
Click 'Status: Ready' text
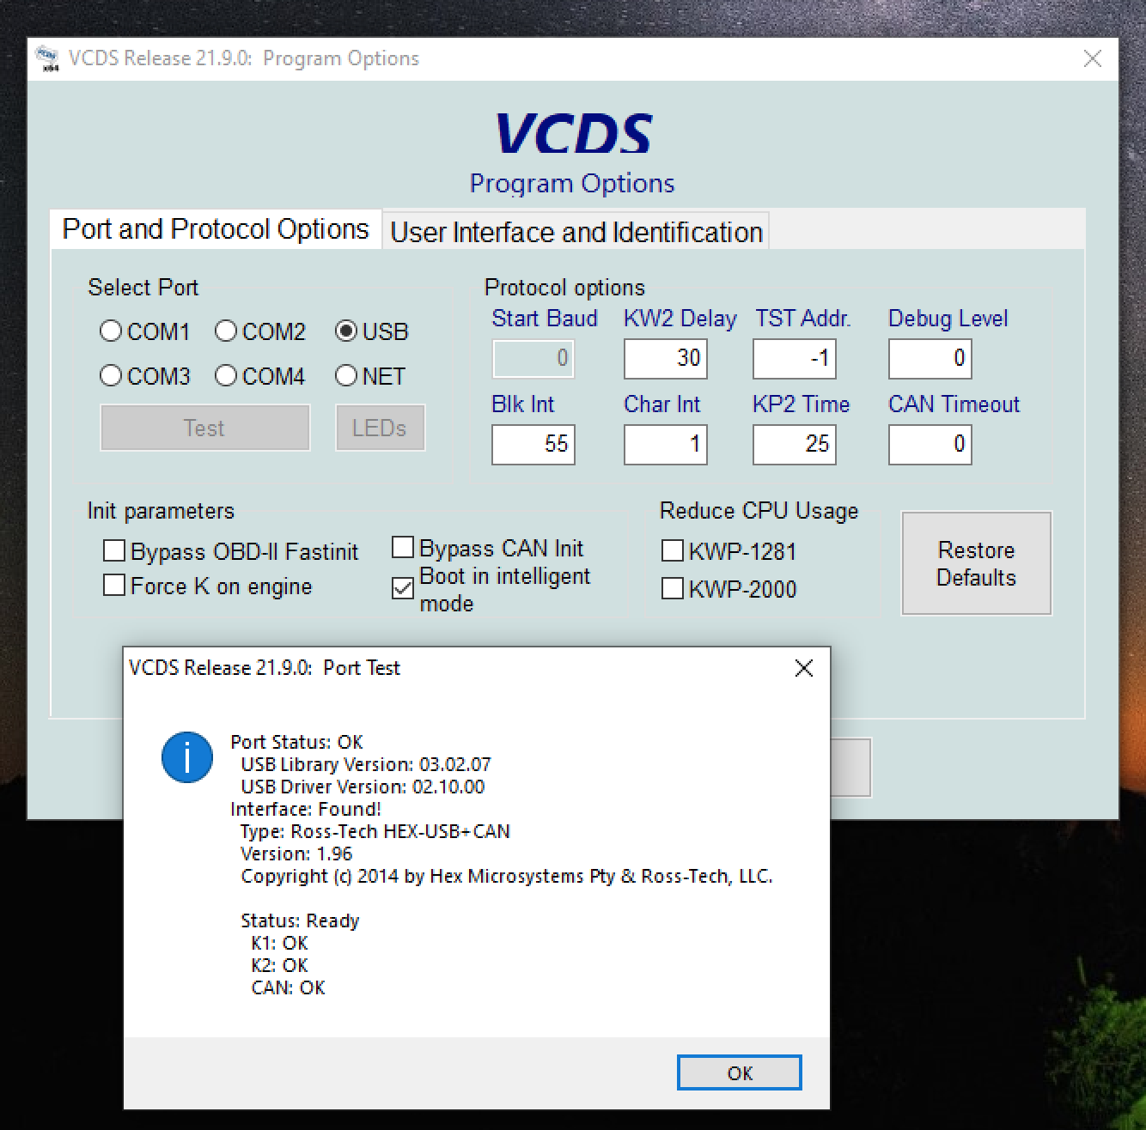click(300, 920)
